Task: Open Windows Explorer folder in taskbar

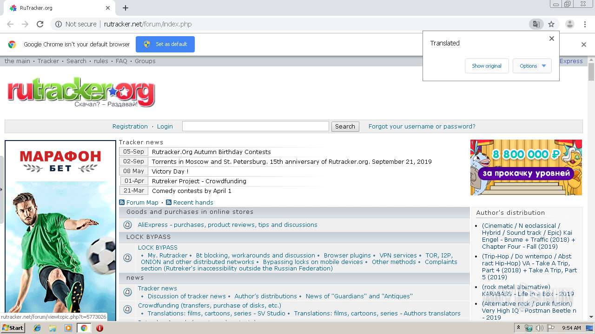Action: [x=53, y=328]
